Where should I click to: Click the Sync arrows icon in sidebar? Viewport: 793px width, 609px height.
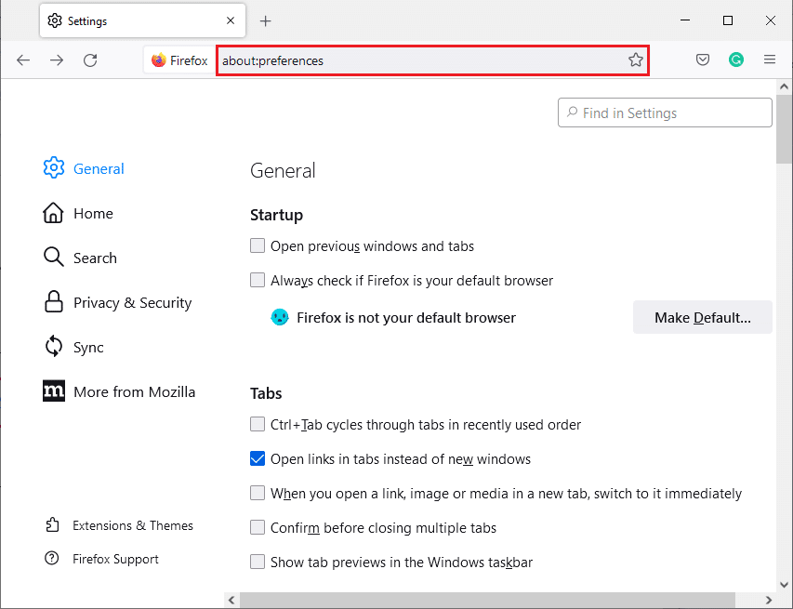tap(54, 347)
